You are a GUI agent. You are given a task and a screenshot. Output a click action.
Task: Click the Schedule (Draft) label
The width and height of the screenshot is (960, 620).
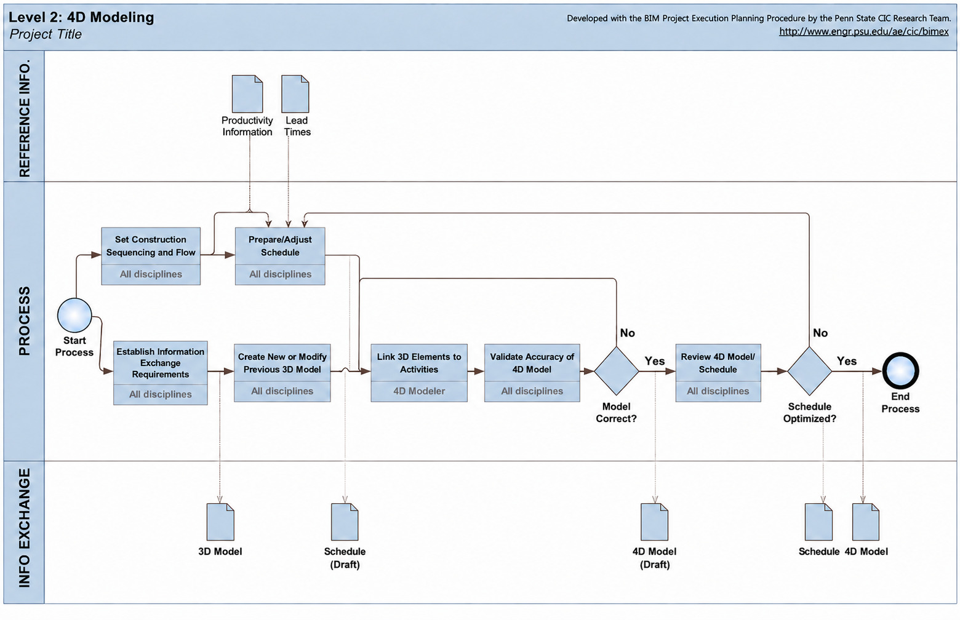pos(345,558)
